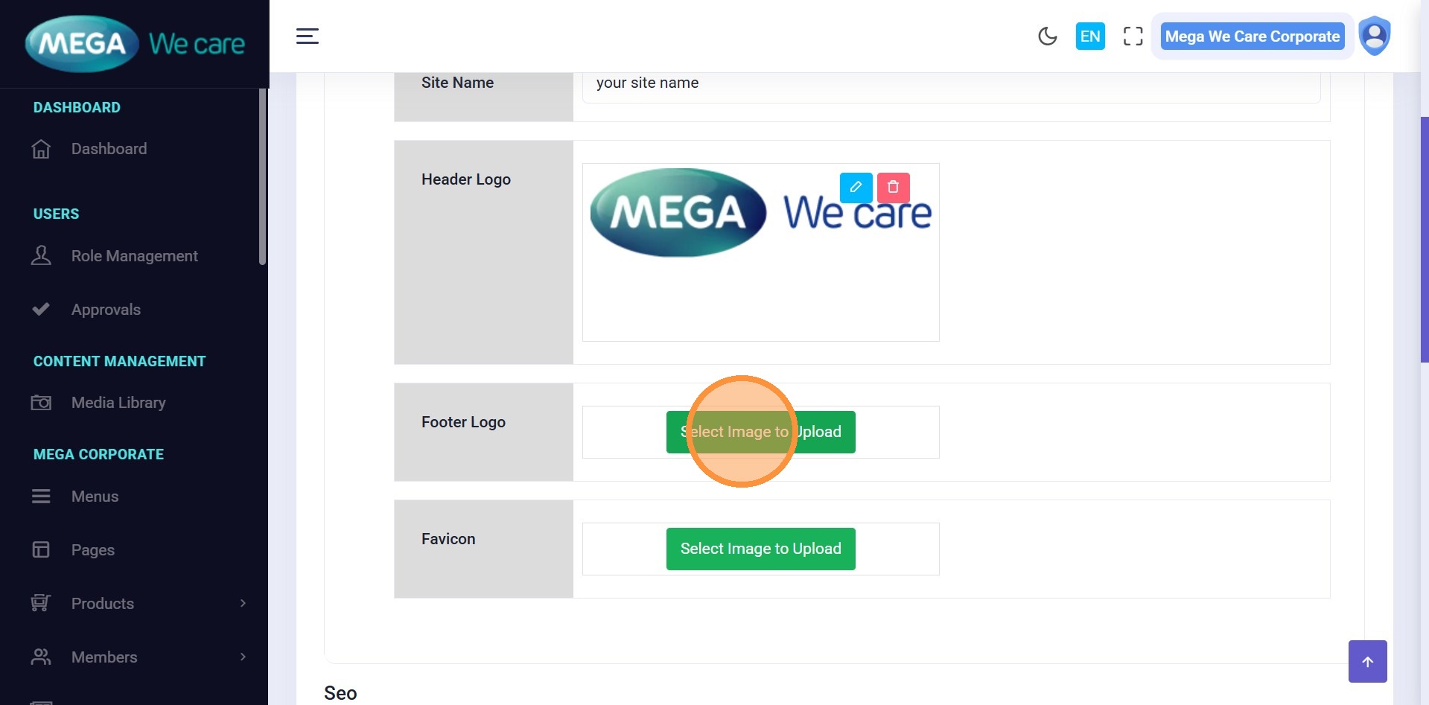The image size is (1429, 705).
Task: Open the EN language selector
Action: click(x=1089, y=36)
